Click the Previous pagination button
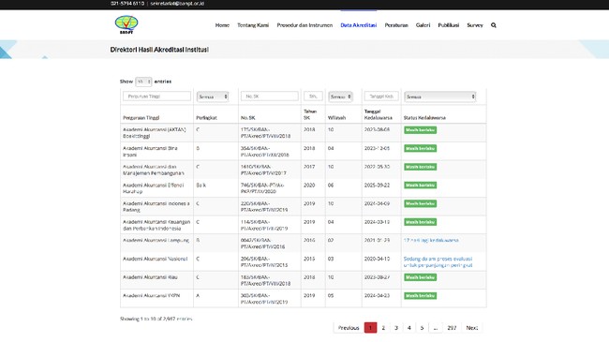609x342 pixels. 349,328
